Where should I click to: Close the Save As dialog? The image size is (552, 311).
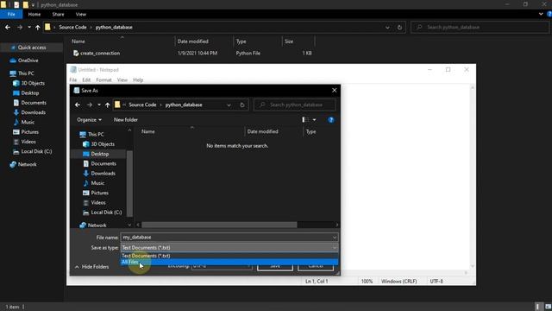[334, 90]
